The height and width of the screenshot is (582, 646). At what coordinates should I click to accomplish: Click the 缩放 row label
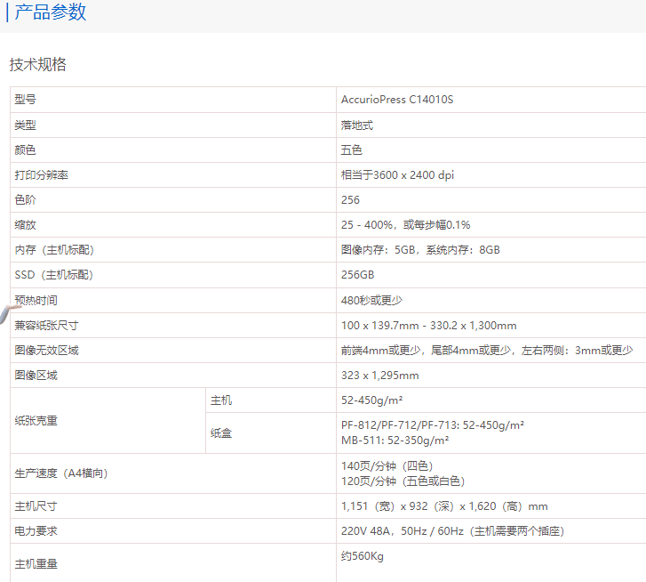pyautogui.click(x=25, y=225)
